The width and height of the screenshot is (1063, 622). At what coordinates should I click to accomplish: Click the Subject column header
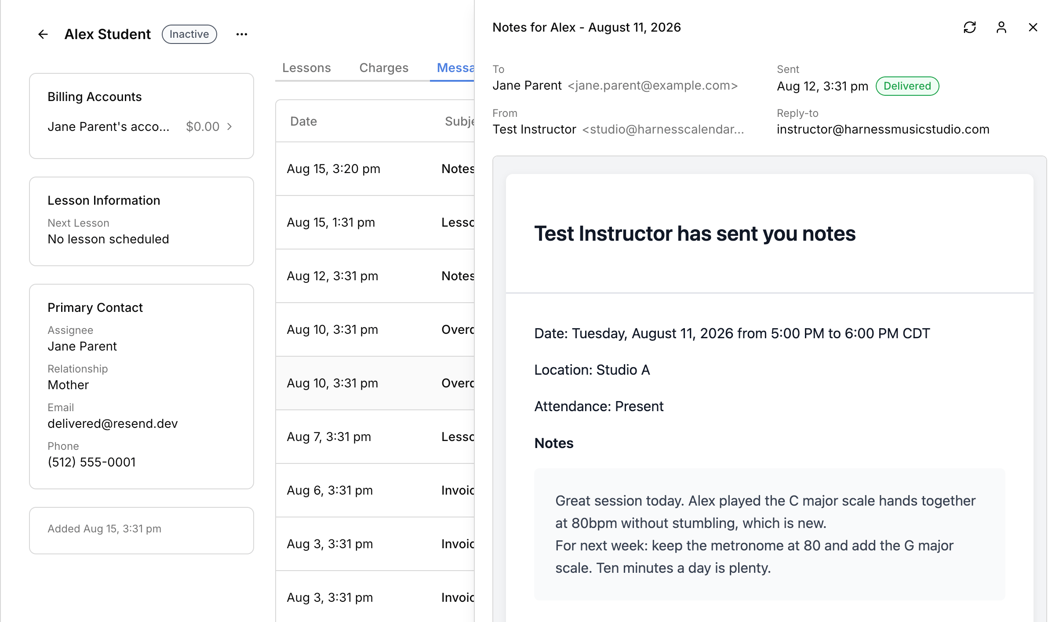coord(459,121)
